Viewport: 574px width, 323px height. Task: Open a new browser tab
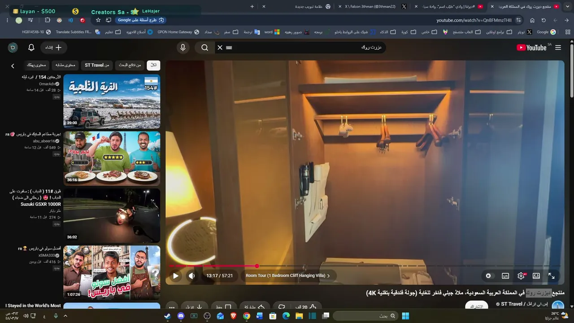point(252,6)
